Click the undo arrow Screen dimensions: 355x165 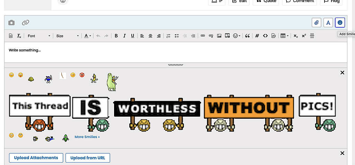pos(98,36)
